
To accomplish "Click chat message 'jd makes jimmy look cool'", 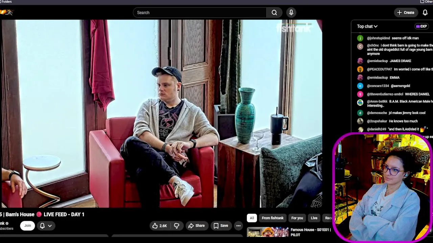I will [407, 113].
